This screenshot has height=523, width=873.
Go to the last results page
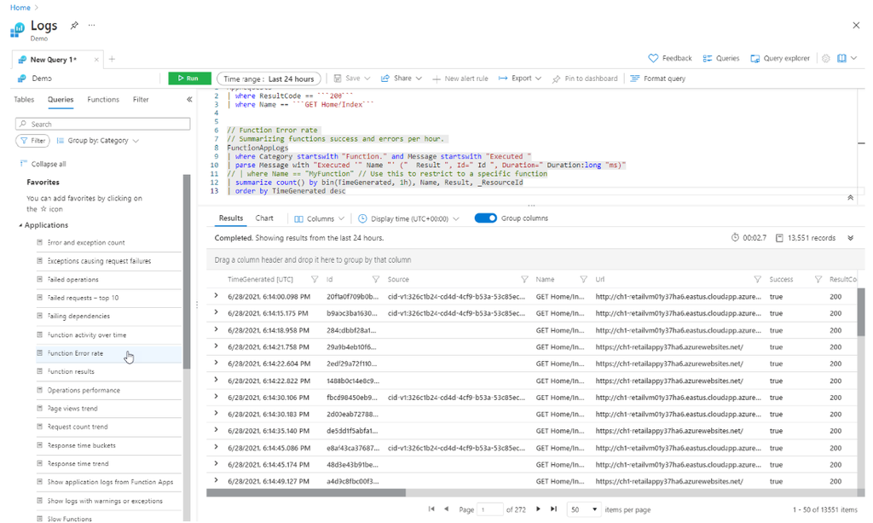[553, 508]
